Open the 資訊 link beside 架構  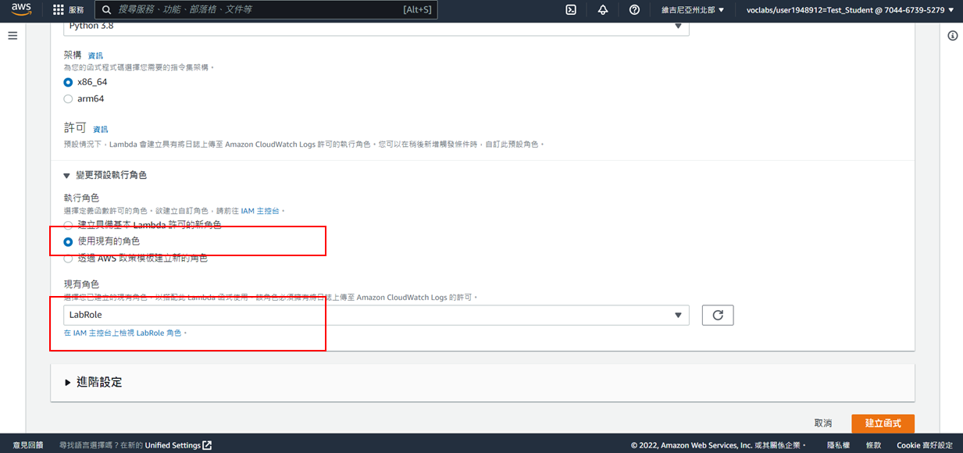pos(95,55)
